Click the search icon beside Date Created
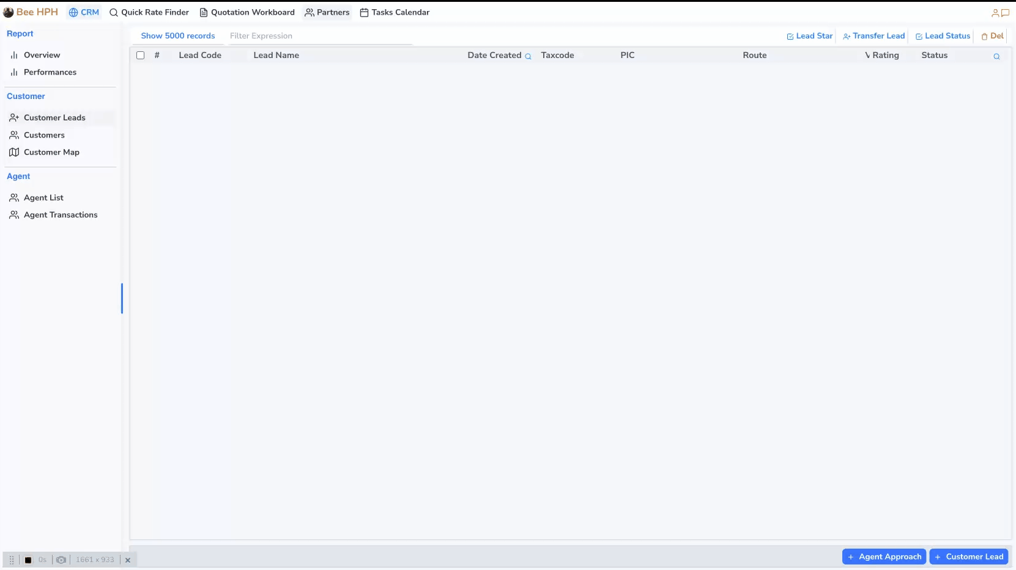The height and width of the screenshot is (570, 1016). (x=528, y=56)
